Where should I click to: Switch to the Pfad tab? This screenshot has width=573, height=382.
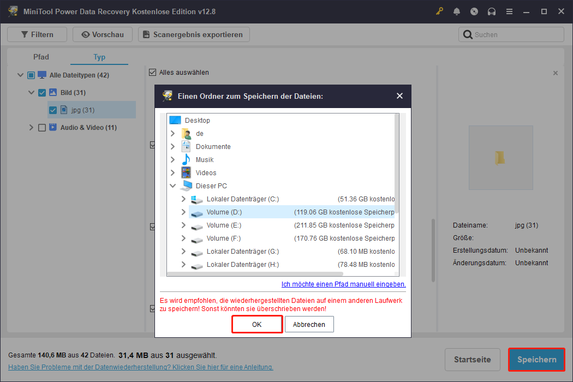tap(41, 57)
